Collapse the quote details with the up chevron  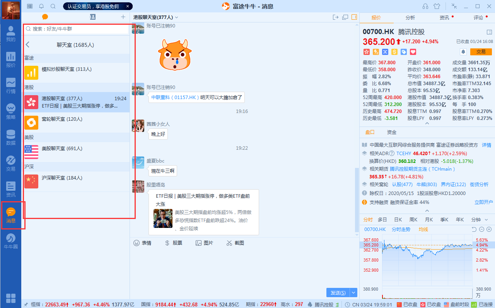click(x=427, y=123)
